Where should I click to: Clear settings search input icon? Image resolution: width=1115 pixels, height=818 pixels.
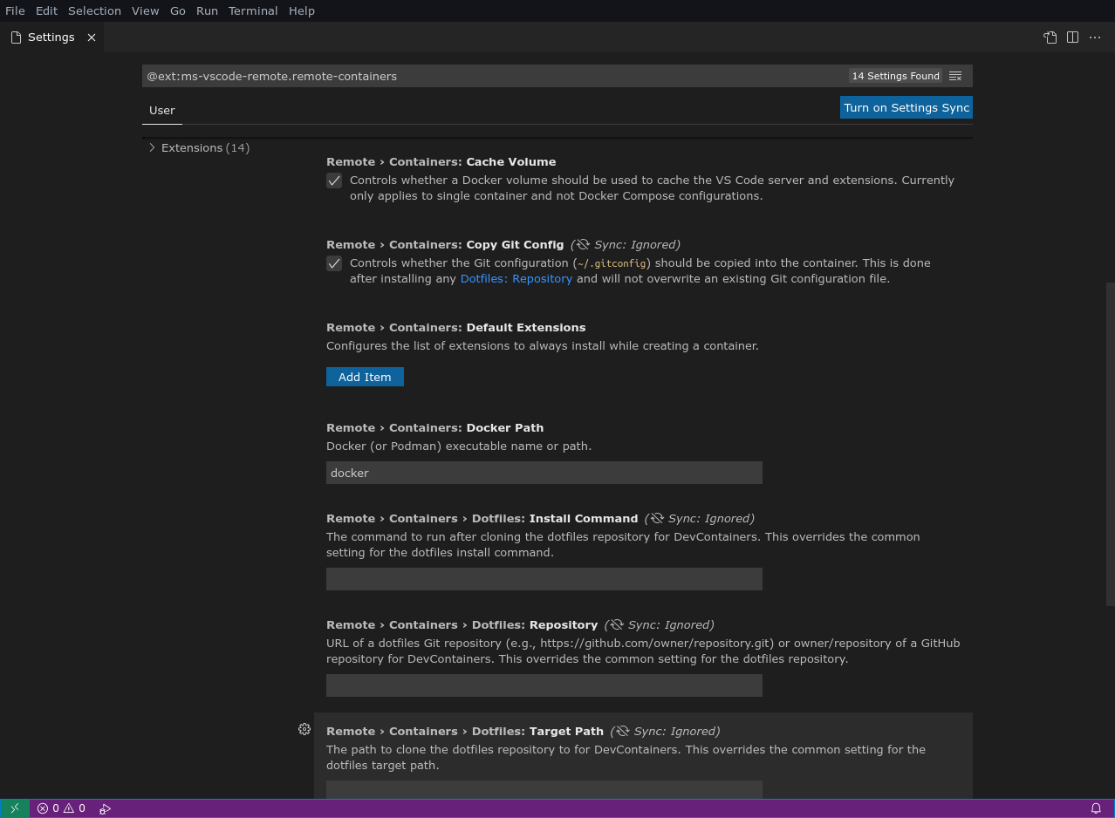[x=955, y=77]
